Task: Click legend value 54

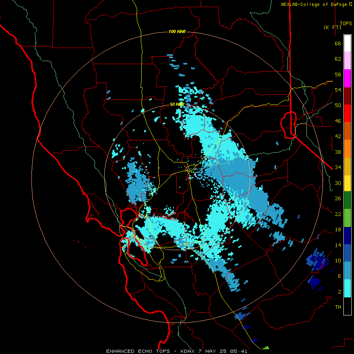Action: click(x=338, y=90)
